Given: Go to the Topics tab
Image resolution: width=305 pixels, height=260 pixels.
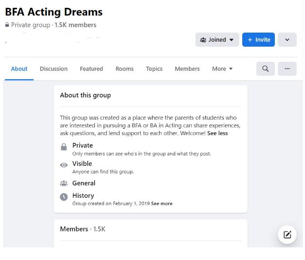Looking at the screenshot, I should pos(154,69).
